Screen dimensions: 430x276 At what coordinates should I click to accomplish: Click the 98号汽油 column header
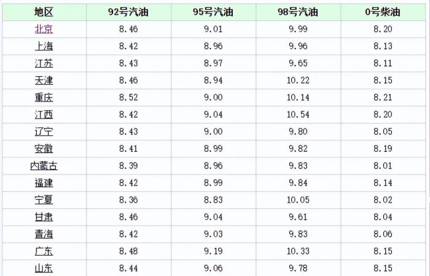click(298, 12)
